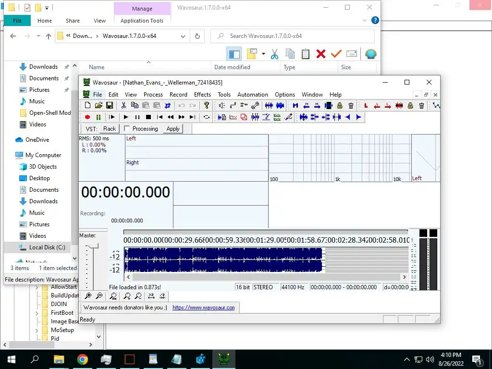This screenshot has height=369, width=492.
Task: Click the green level bars icon next to record
Action: pos(98,117)
